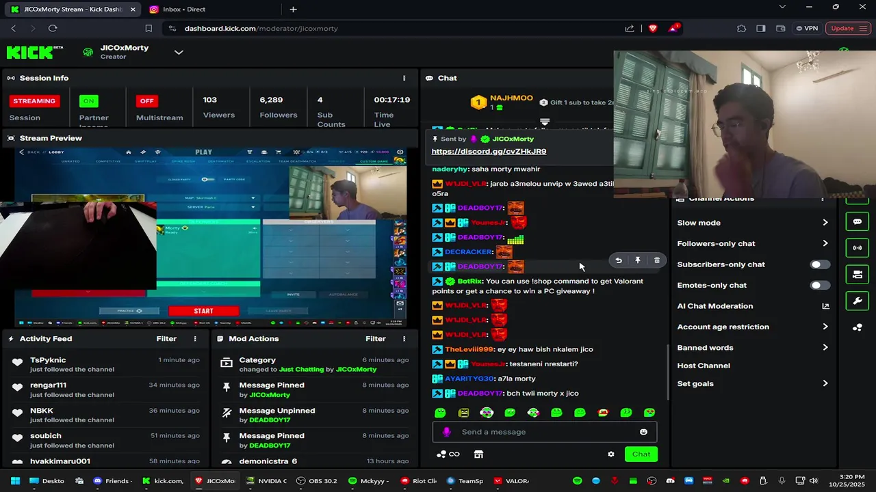
Task: Reload the page in browser toolbar
Action: [x=53, y=28]
